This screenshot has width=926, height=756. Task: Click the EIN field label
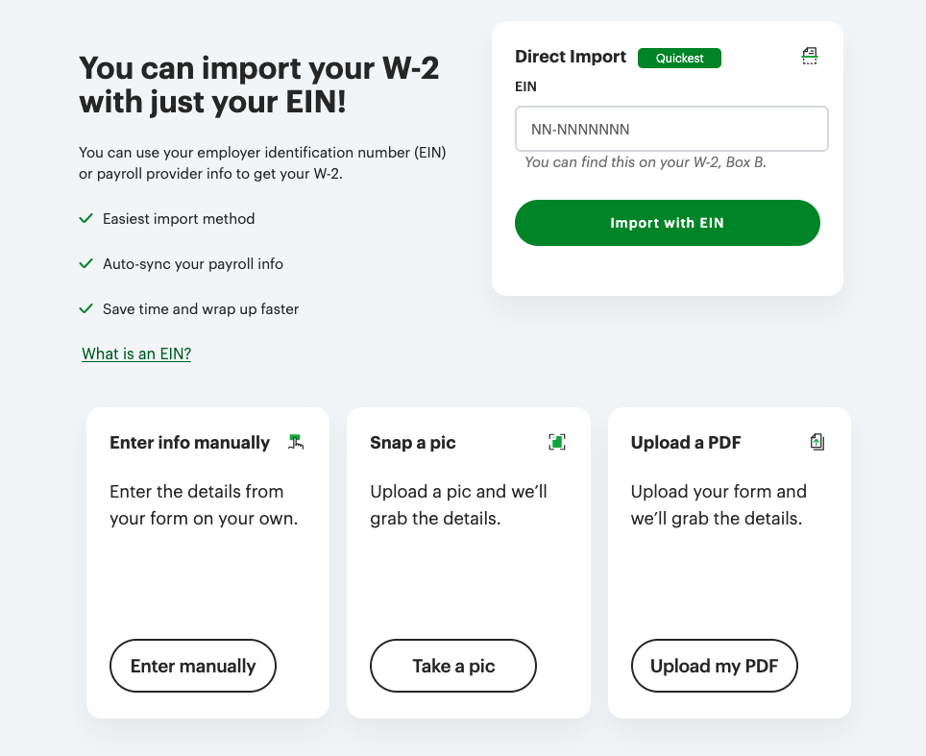525,86
